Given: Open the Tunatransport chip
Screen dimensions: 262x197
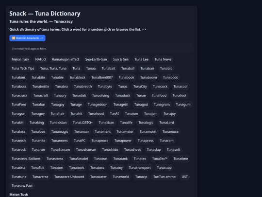Looking at the screenshot, I should pyautogui.click(x=140, y=168).
